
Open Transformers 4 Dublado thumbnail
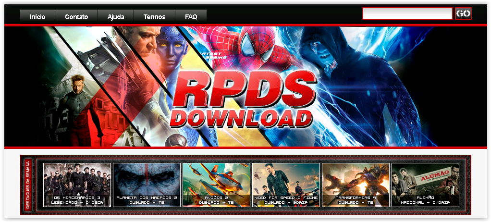[356, 185]
